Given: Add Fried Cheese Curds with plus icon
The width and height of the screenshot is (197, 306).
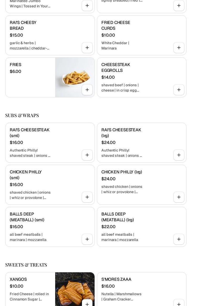Looking at the screenshot, I should (179, 48).
